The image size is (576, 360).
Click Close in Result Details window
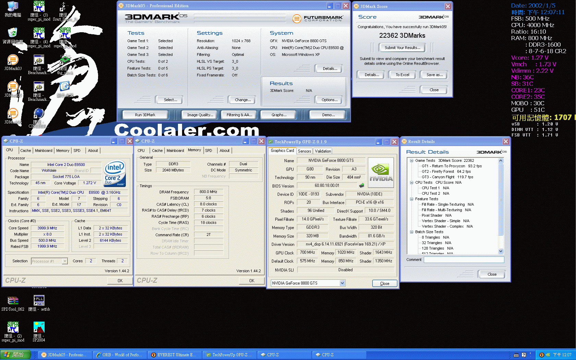pyautogui.click(x=492, y=274)
